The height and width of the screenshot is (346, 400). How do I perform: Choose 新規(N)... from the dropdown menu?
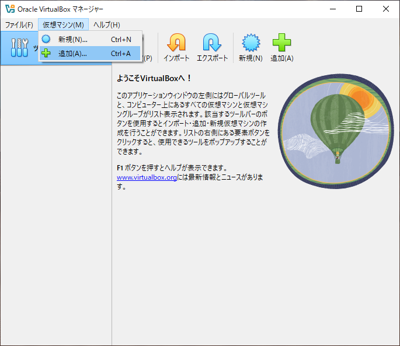pyautogui.click(x=90, y=39)
